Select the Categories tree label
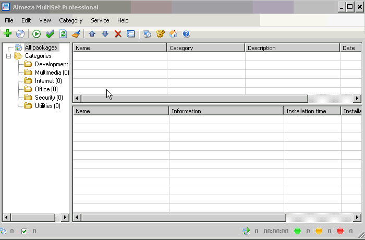 [38, 56]
